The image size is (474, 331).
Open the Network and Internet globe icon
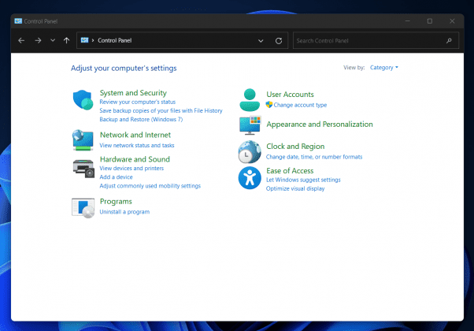coord(83,139)
